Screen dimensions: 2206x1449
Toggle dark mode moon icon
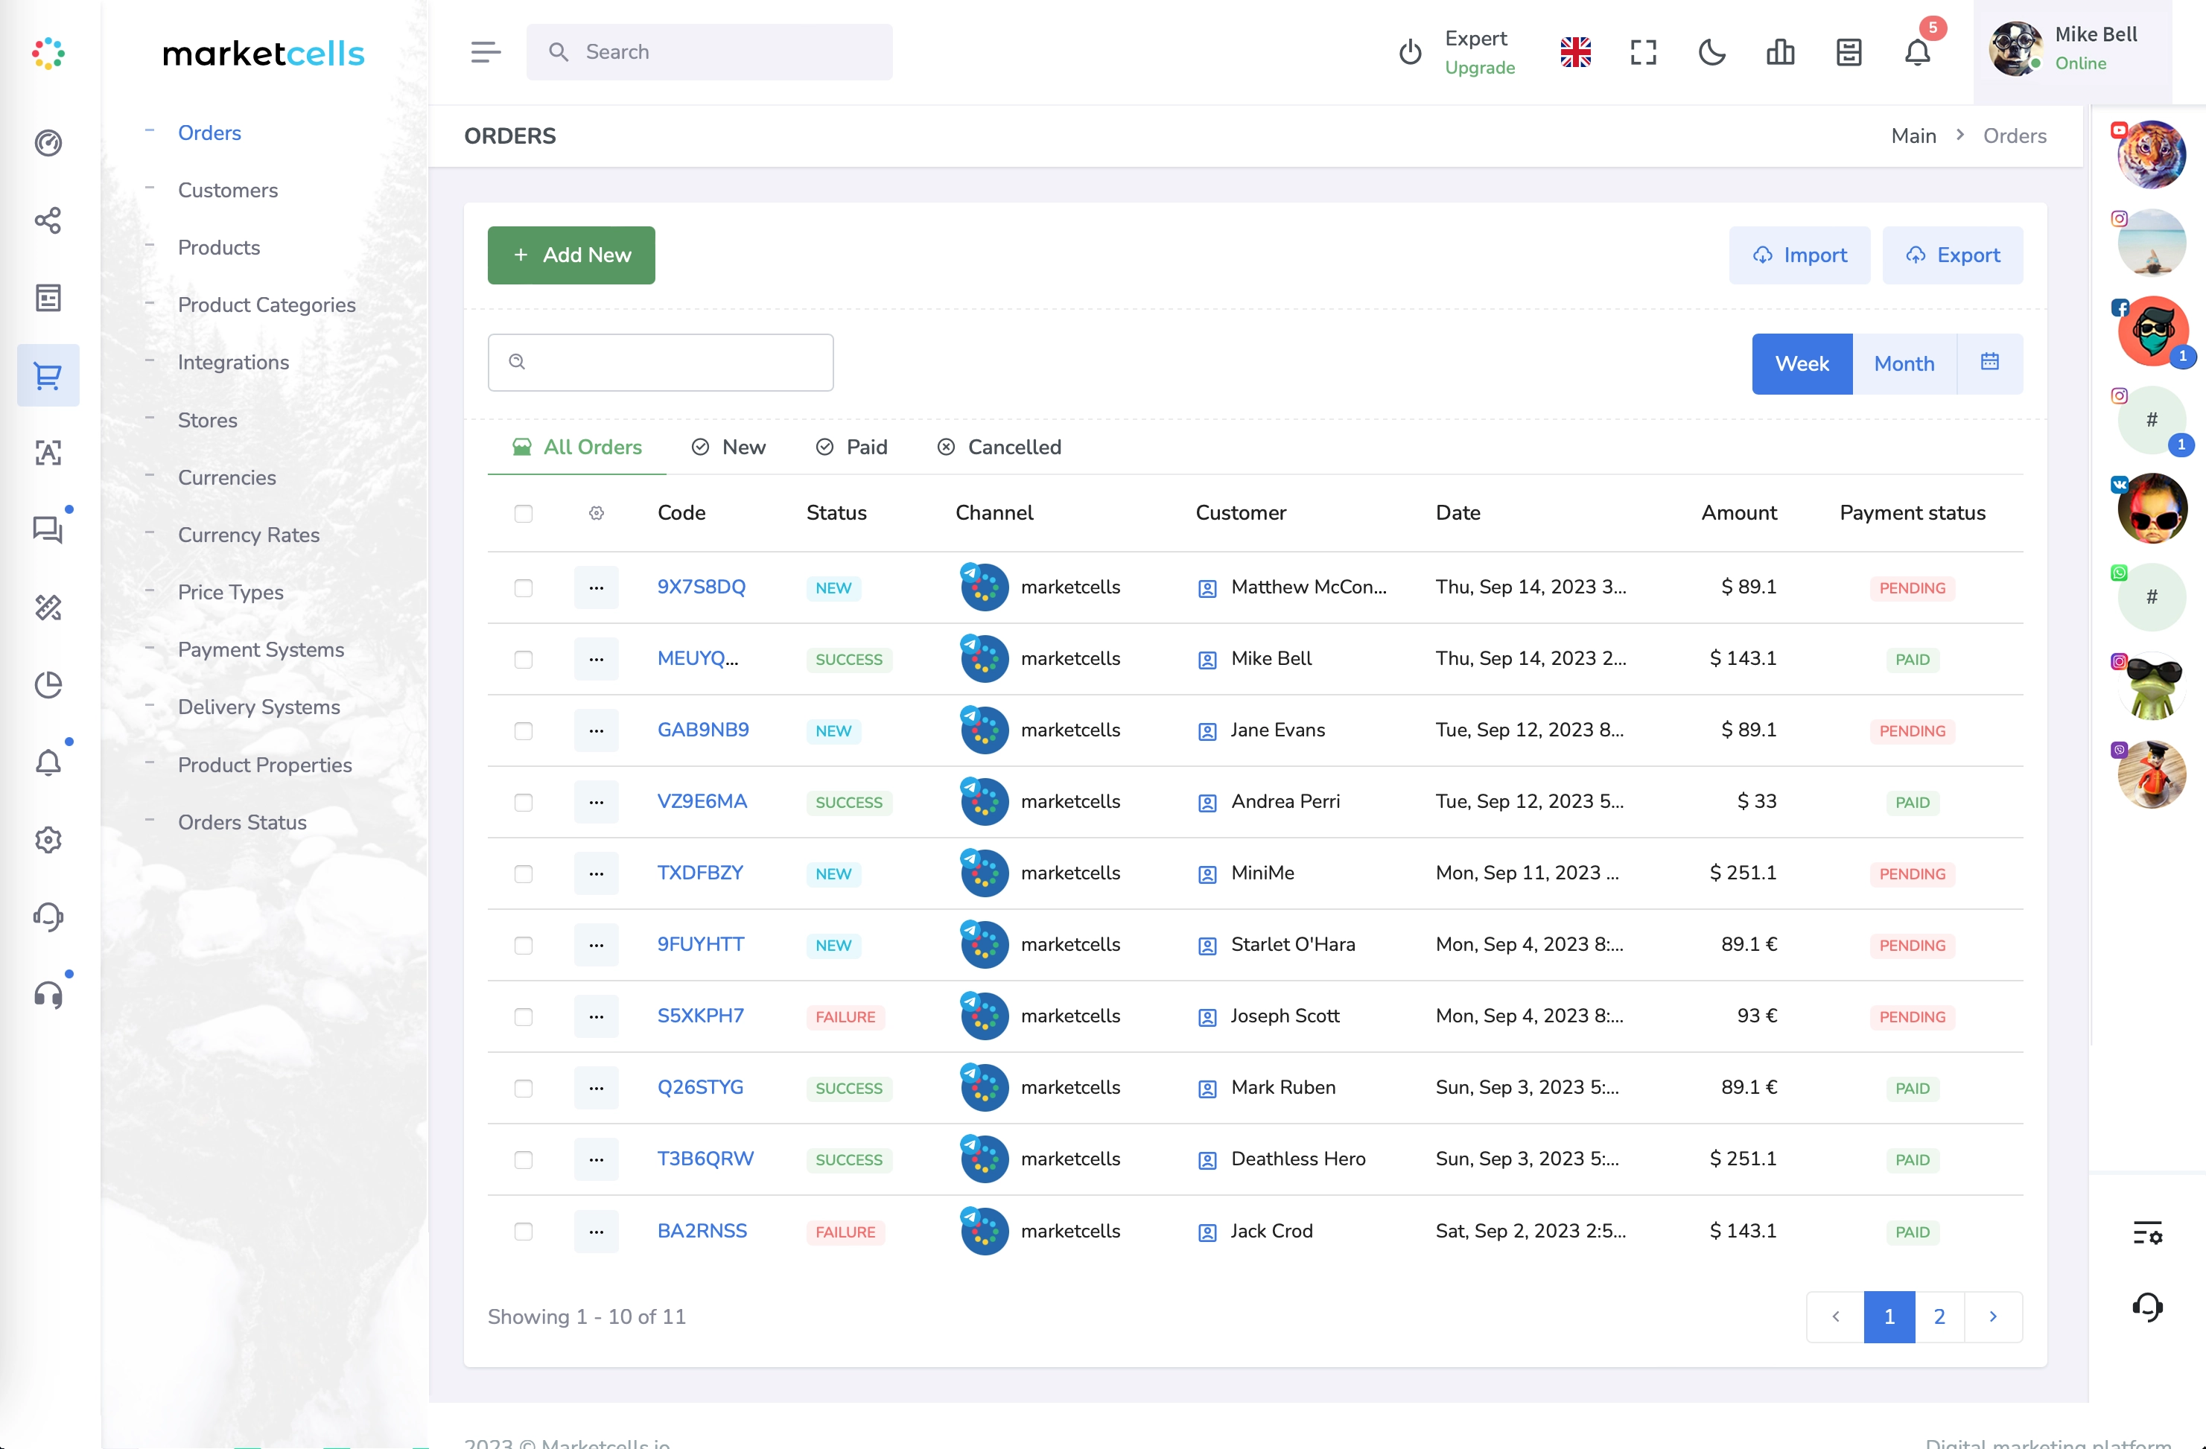1711,53
